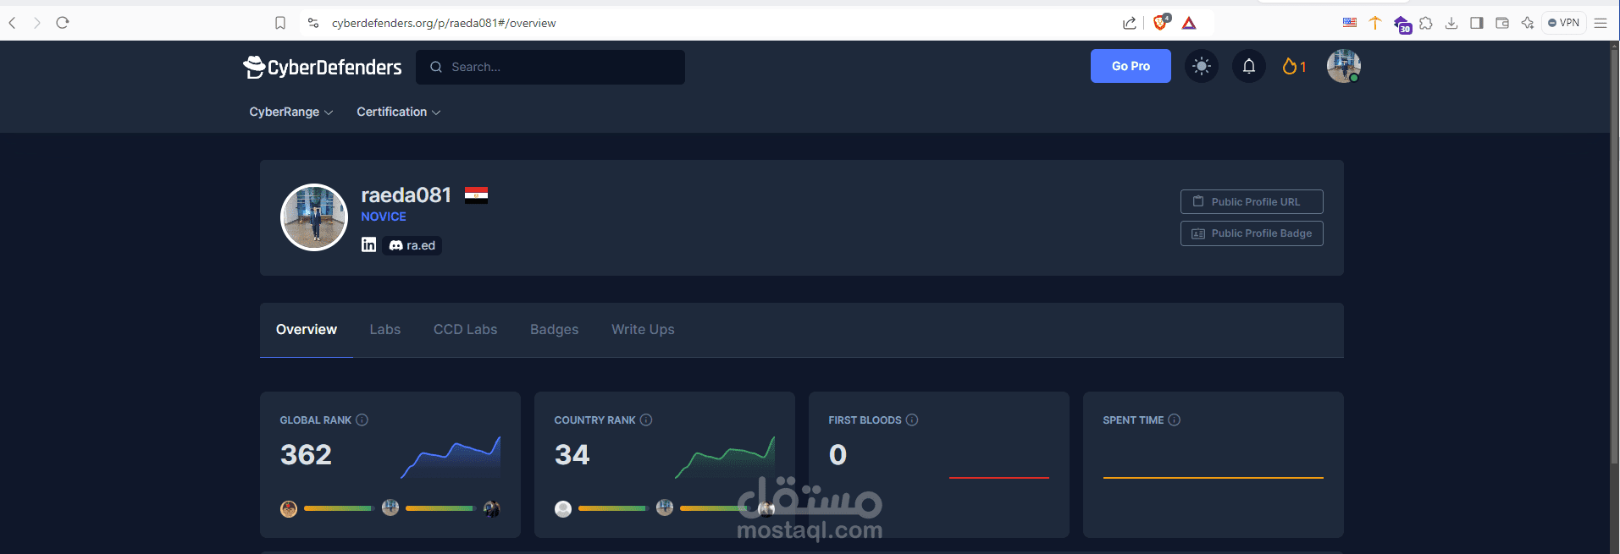This screenshot has height=554, width=1620.
Task: Open Brave Rewards triangle icon
Action: pyautogui.click(x=1189, y=23)
